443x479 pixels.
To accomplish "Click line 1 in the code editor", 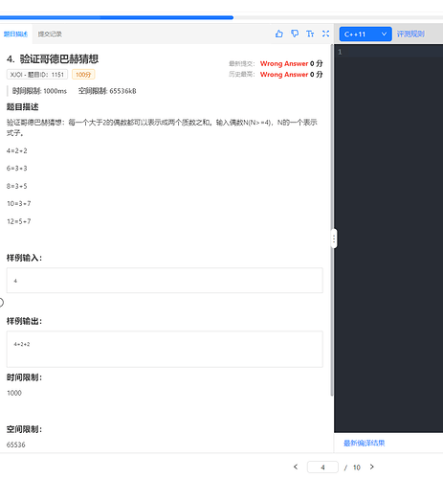I will (x=388, y=52).
